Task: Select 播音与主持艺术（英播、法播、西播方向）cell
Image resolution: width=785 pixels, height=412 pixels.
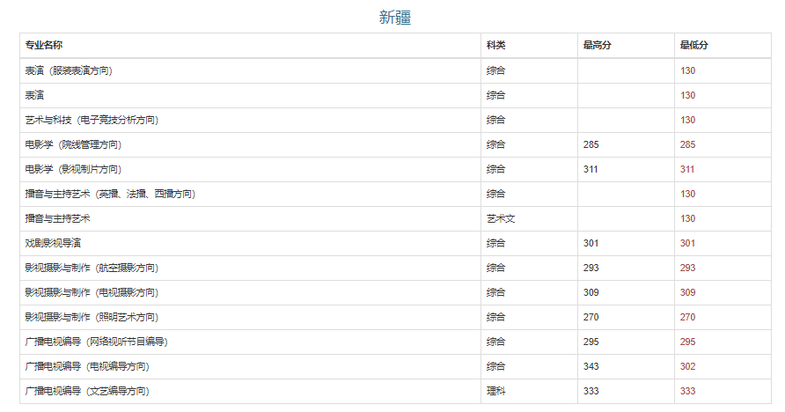Action: pos(110,194)
